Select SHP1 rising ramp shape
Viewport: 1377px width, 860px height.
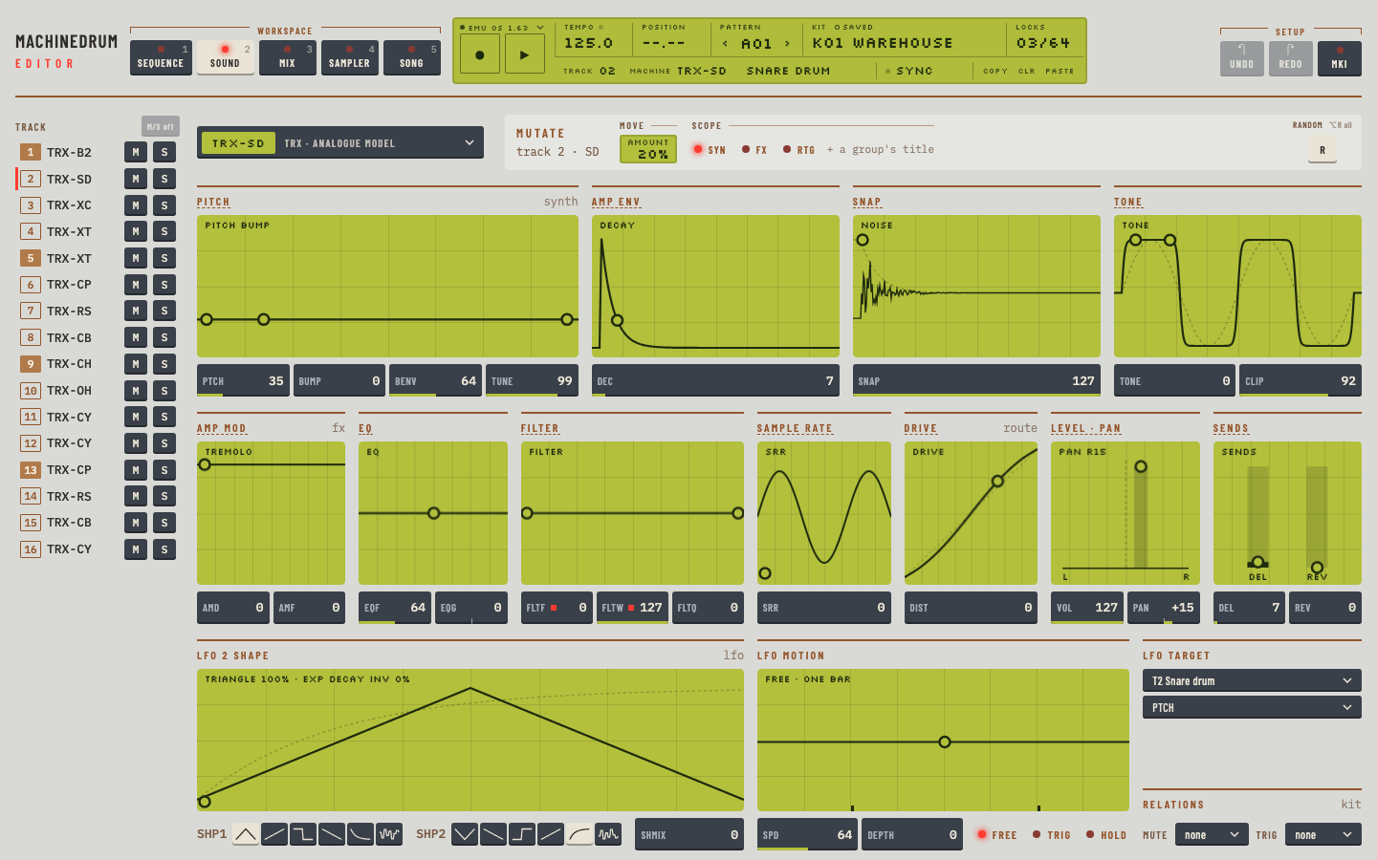point(274,834)
